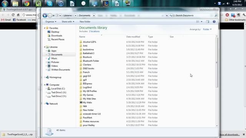Image resolution: width=246 pixels, height=138 pixels.
Task: Click in the Search Documents field
Action: pyautogui.click(x=193, y=15)
